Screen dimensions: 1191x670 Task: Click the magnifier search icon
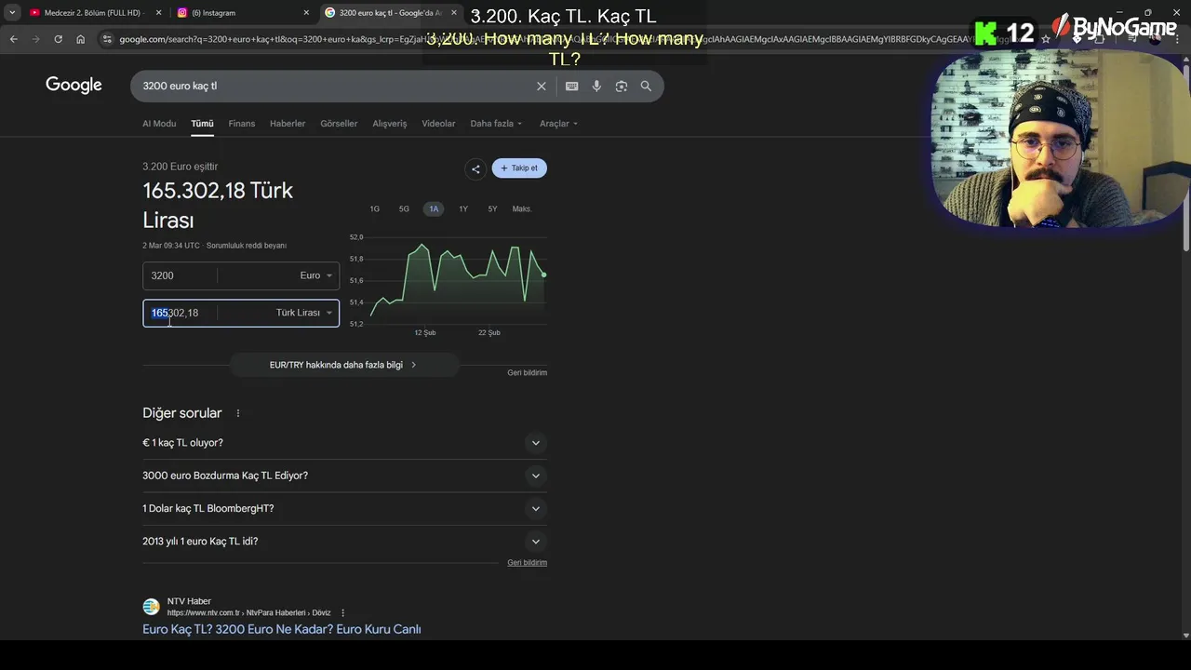(646, 86)
